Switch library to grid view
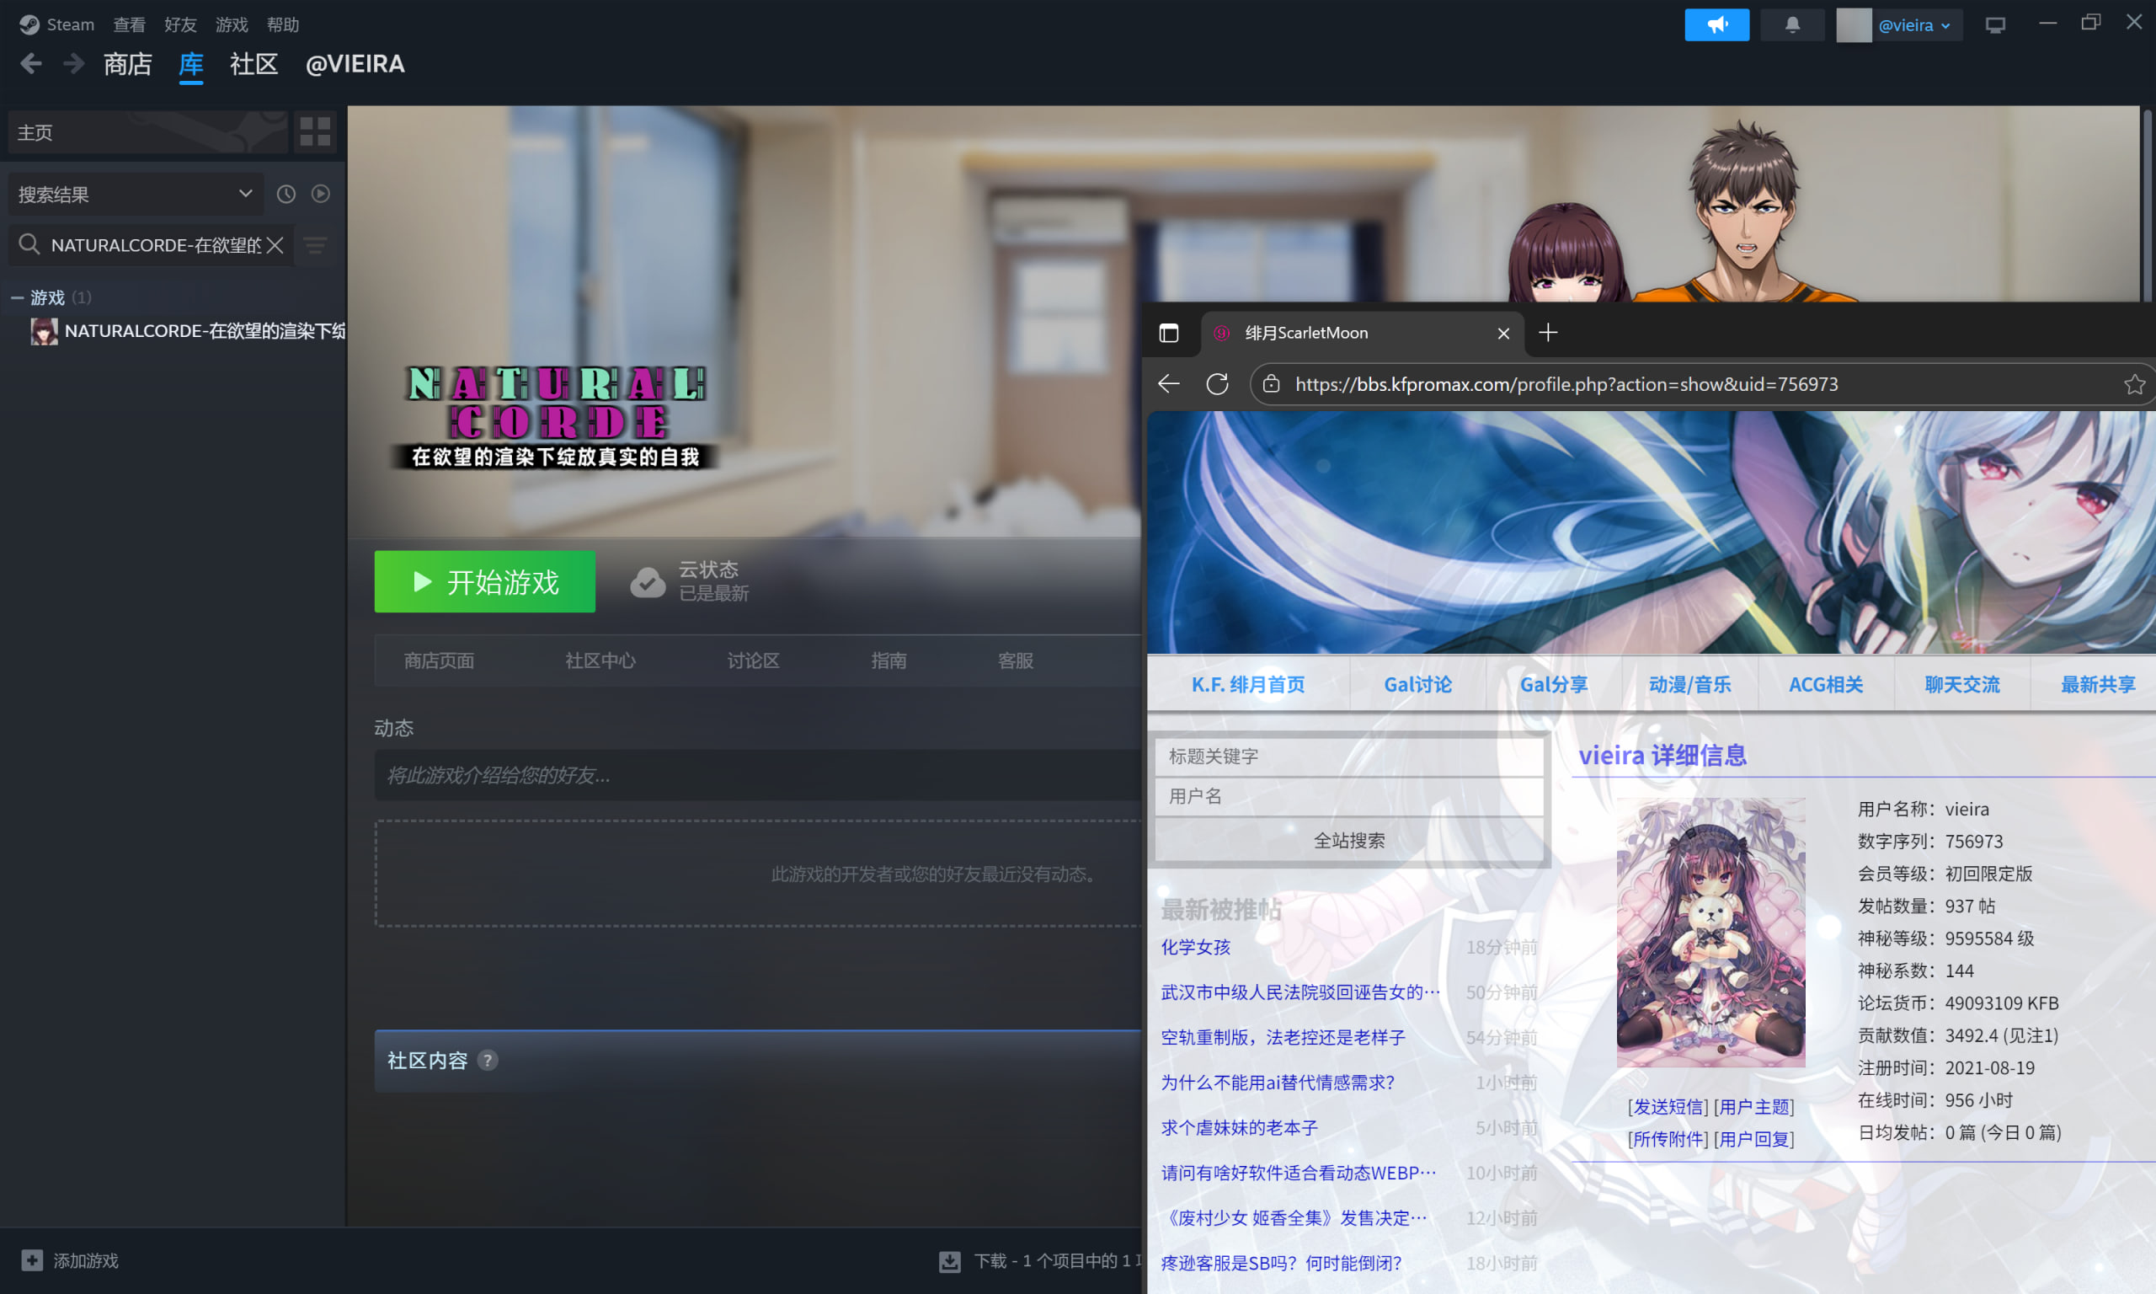 (x=314, y=131)
